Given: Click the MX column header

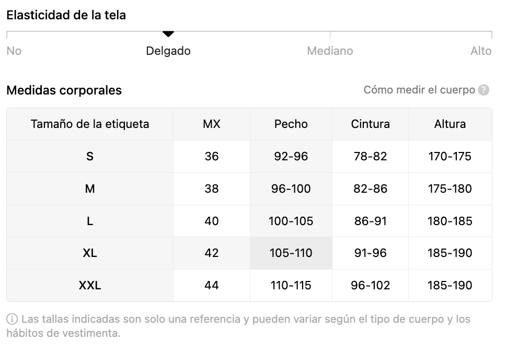Looking at the screenshot, I should pos(212,124).
